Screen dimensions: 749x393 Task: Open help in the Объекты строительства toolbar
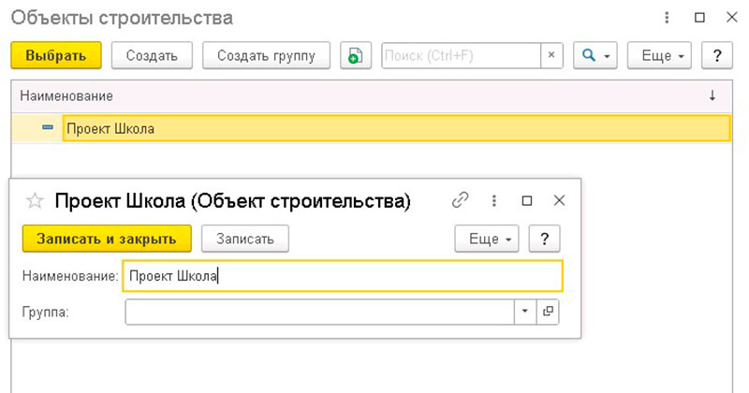tap(717, 55)
